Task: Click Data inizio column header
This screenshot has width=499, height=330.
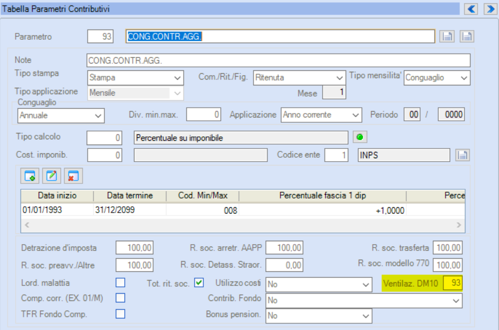Action: click(57, 196)
